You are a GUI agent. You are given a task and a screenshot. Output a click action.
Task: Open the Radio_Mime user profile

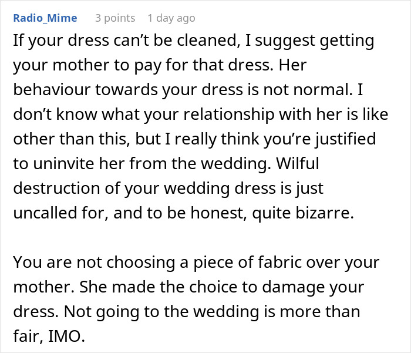coord(45,18)
